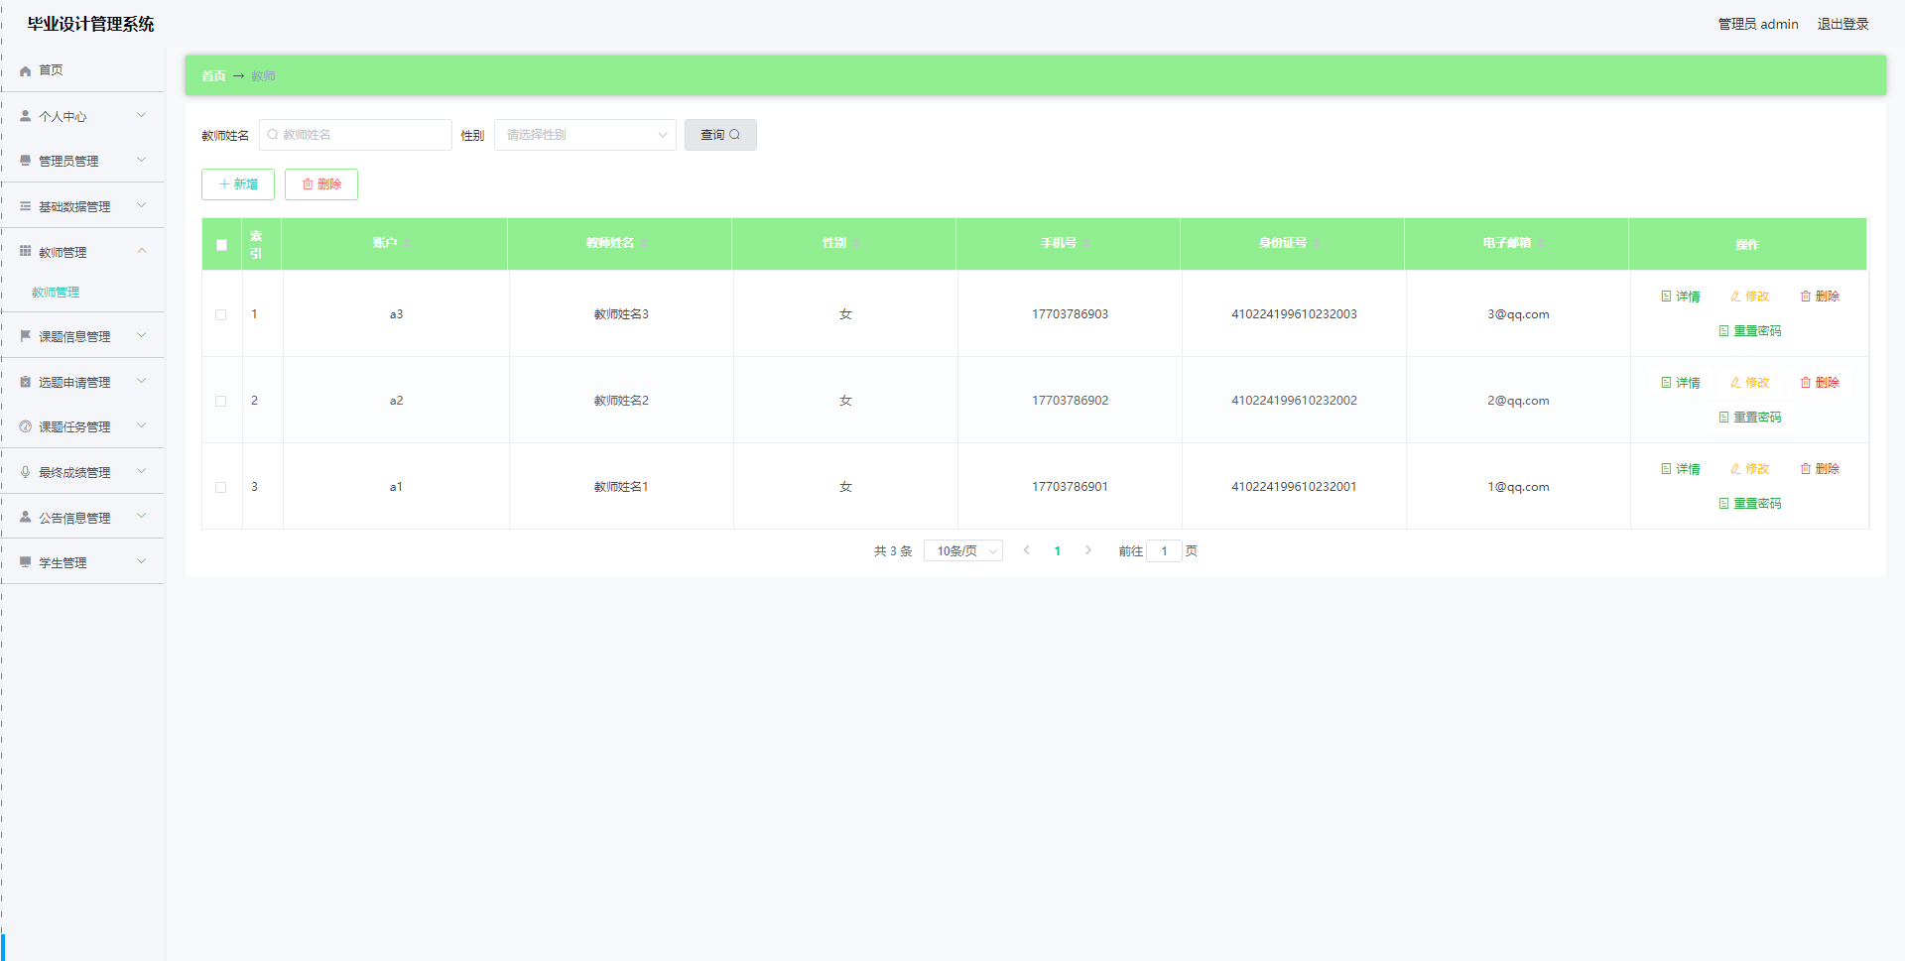Viewport: 1905px width, 961px height.
Task: Click the icon beside 管理员管理
Action: [25, 161]
